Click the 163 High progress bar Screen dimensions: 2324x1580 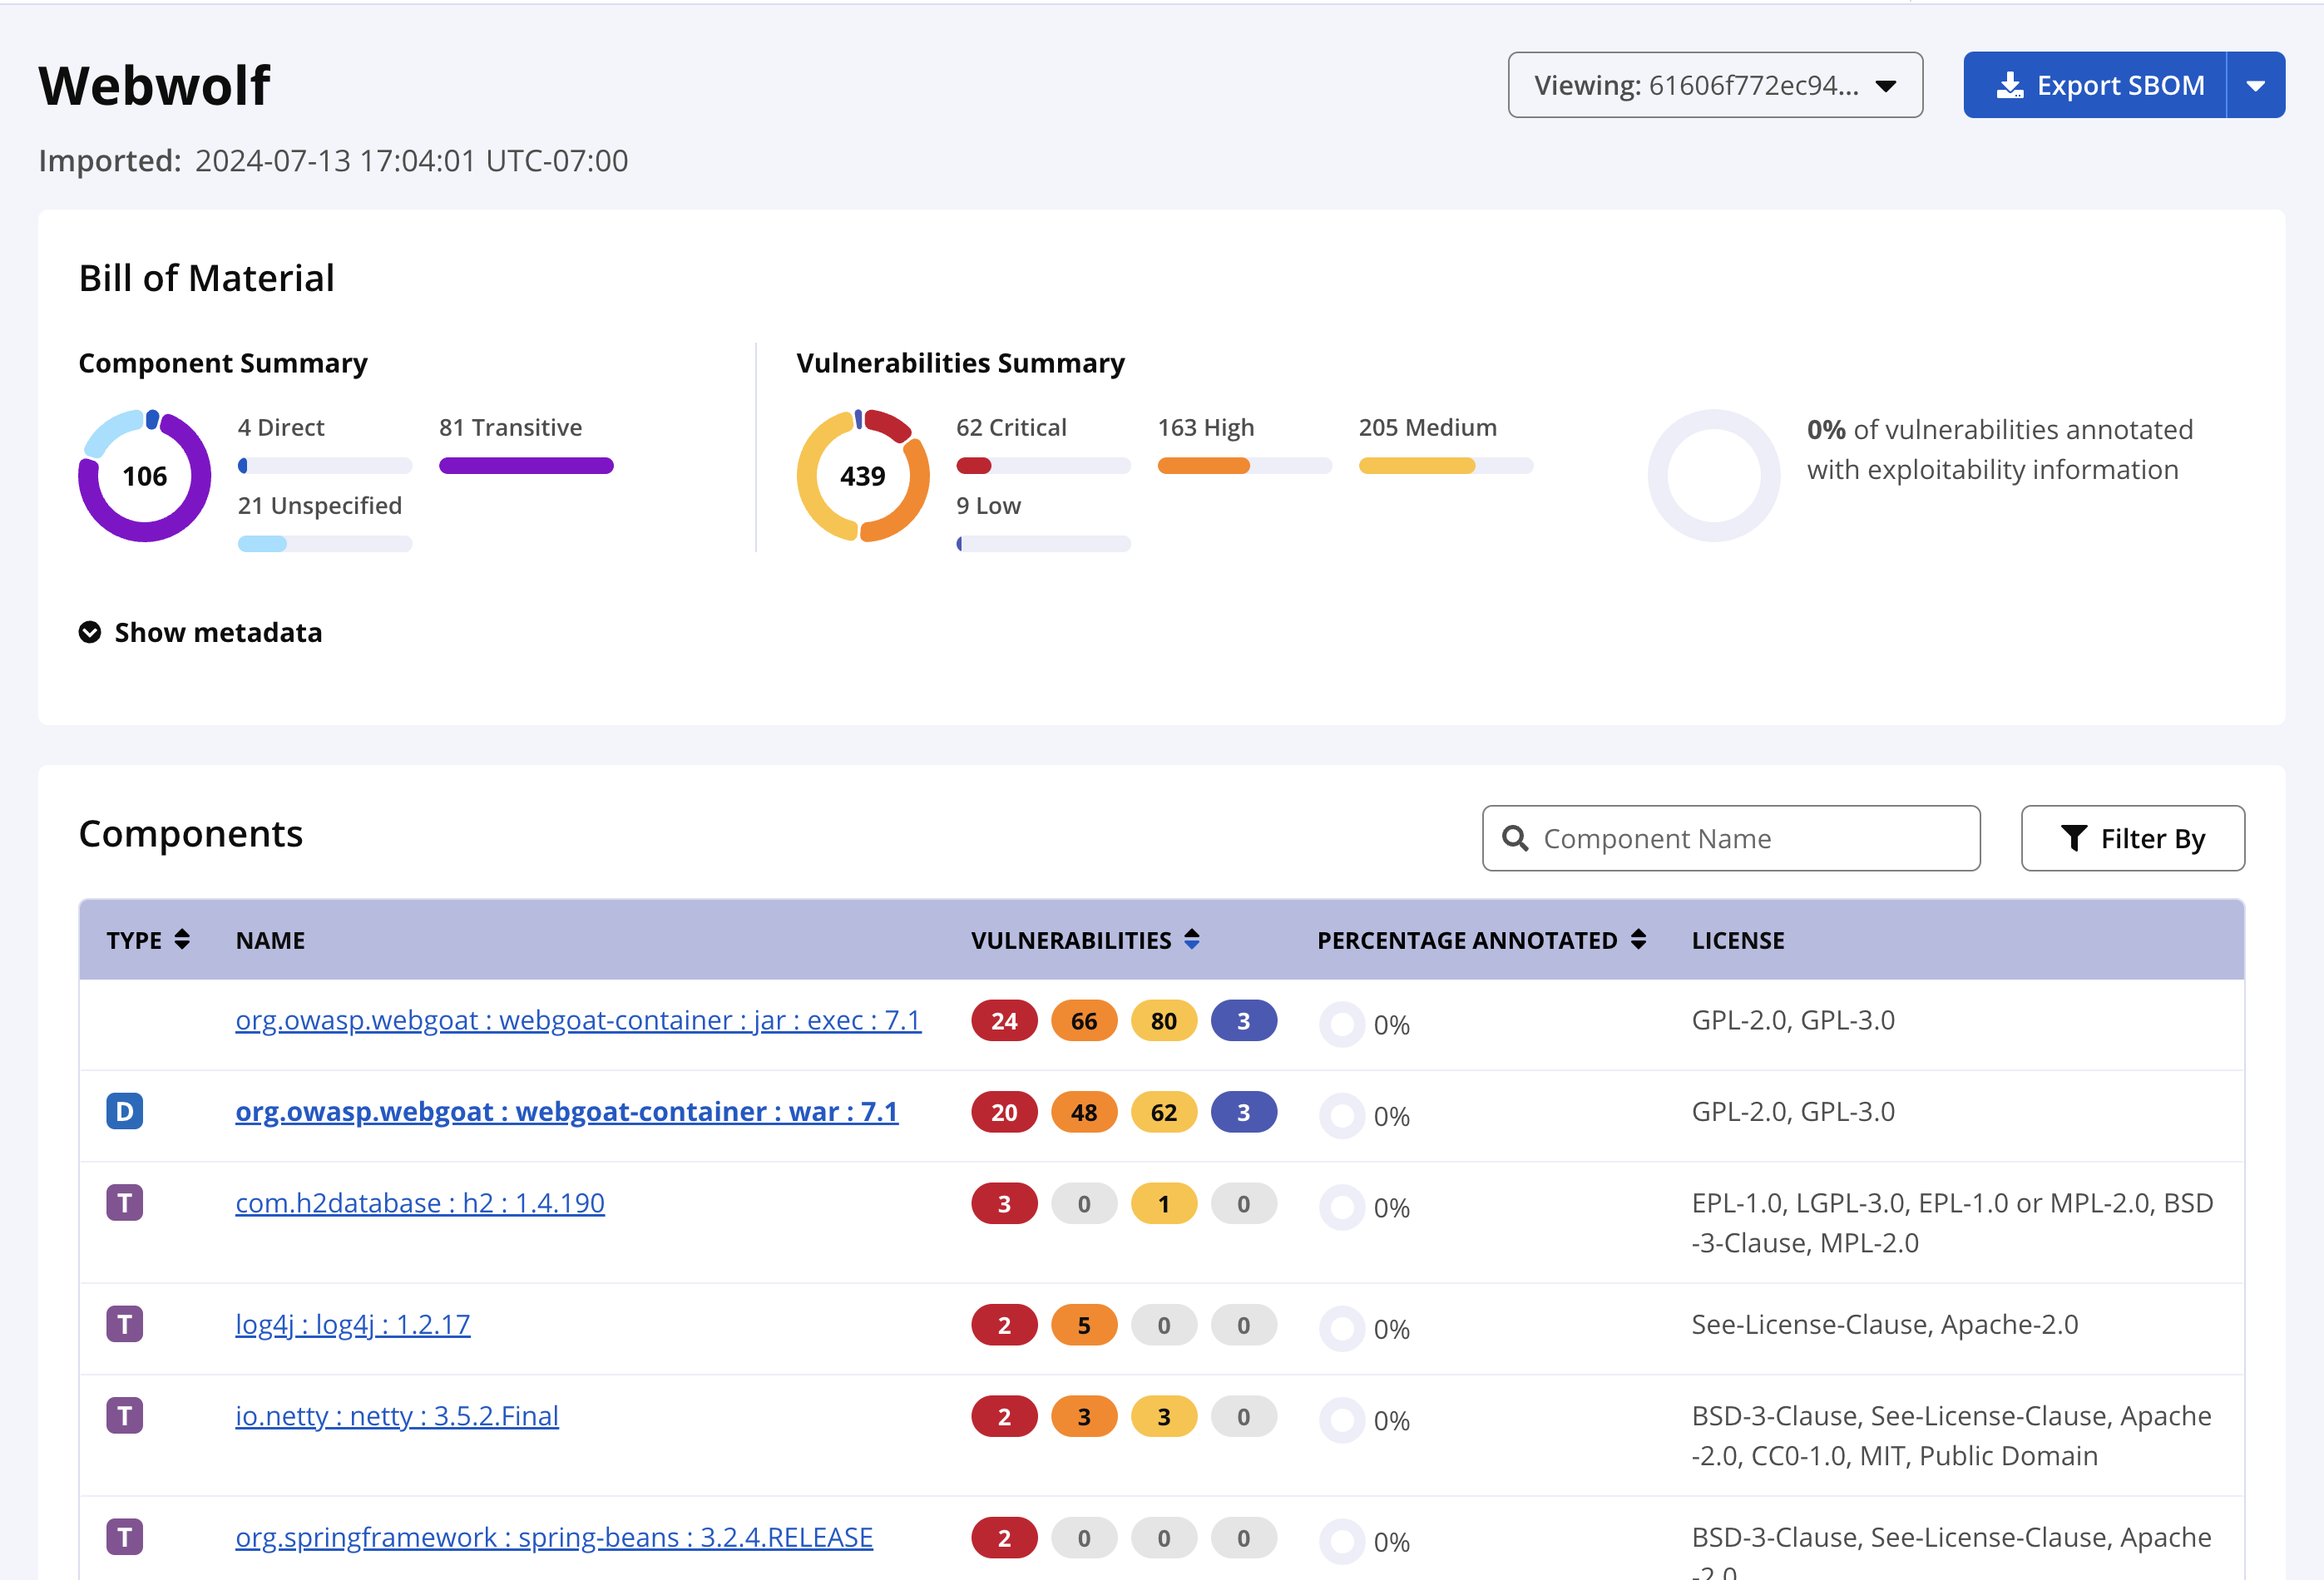tap(1245, 465)
